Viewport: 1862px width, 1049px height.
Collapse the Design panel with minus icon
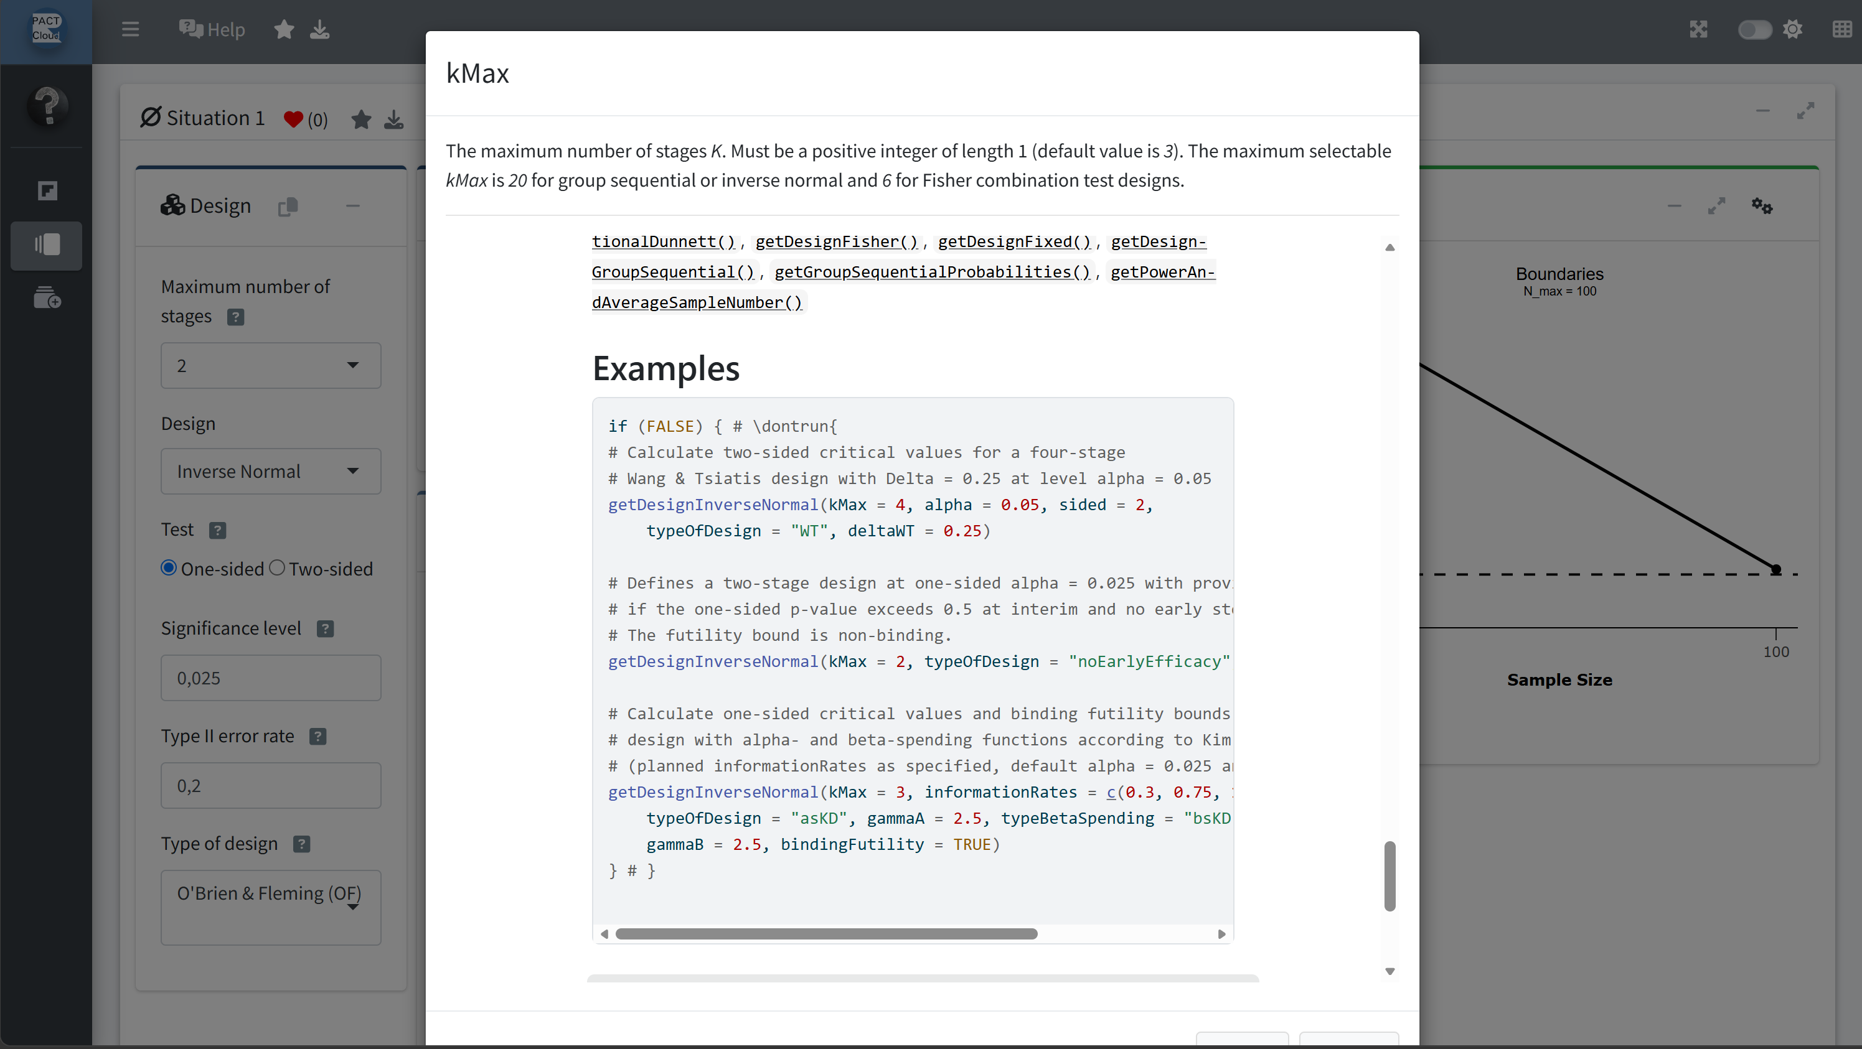[x=353, y=206]
